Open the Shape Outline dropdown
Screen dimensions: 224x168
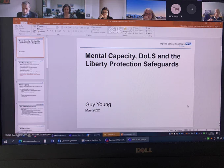(138, 31)
